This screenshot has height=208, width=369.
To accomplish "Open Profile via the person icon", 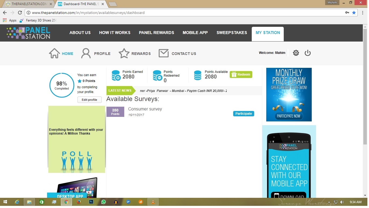I will pyautogui.click(x=86, y=53).
